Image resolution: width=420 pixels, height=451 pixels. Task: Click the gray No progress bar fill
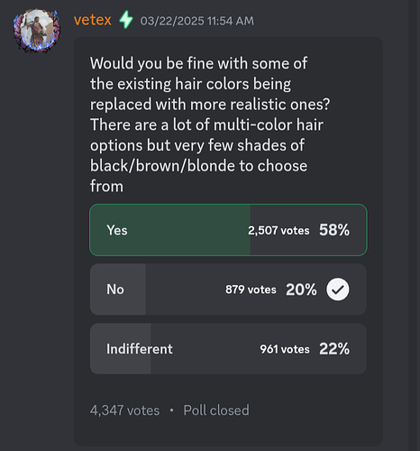pyautogui.click(x=118, y=290)
